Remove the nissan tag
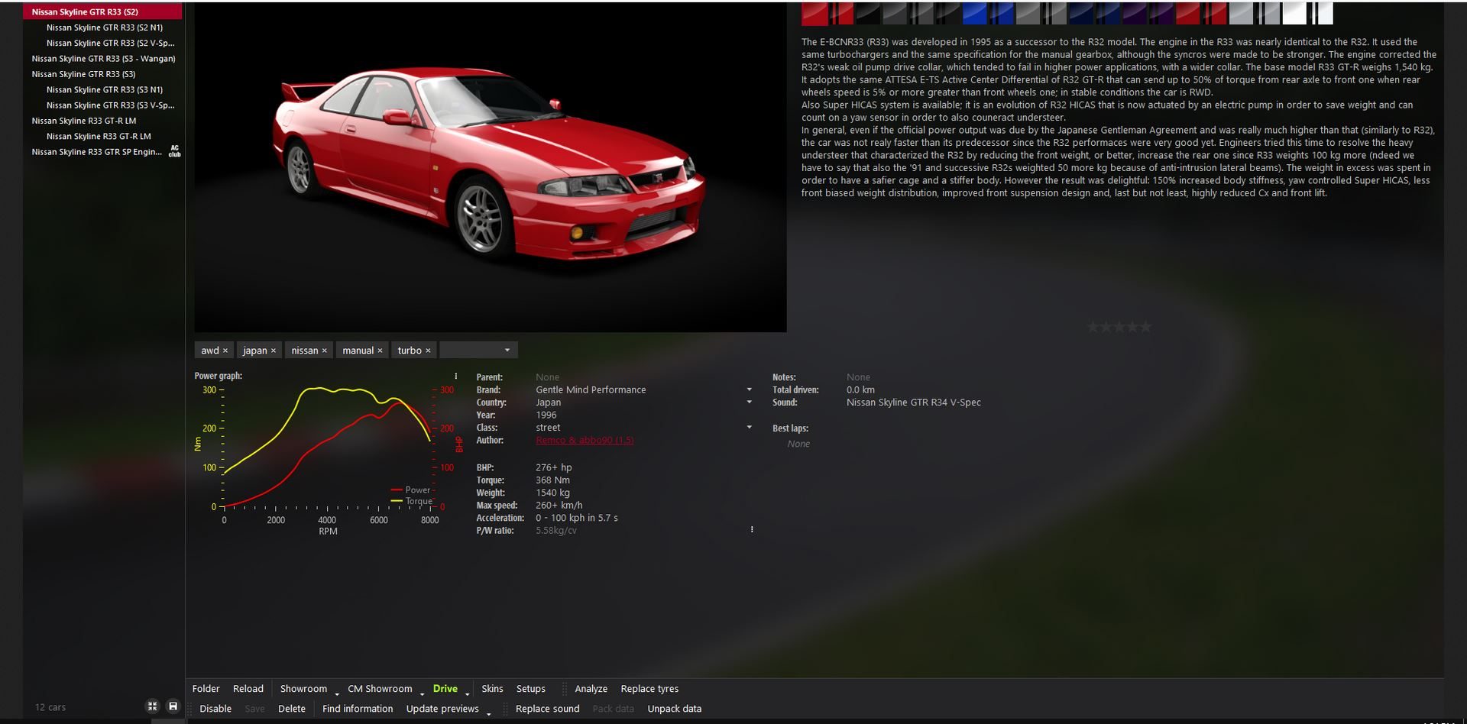This screenshot has width=1467, height=724. (324, 351)
